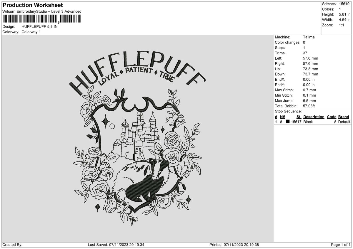This screenshot has width=353, height=249.
Task: Click the 'Stop Sequence:' heading
Action: point(288,111)
